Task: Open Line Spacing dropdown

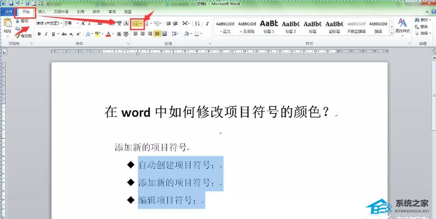Action: pyautogui.click(x=175, y=34)
